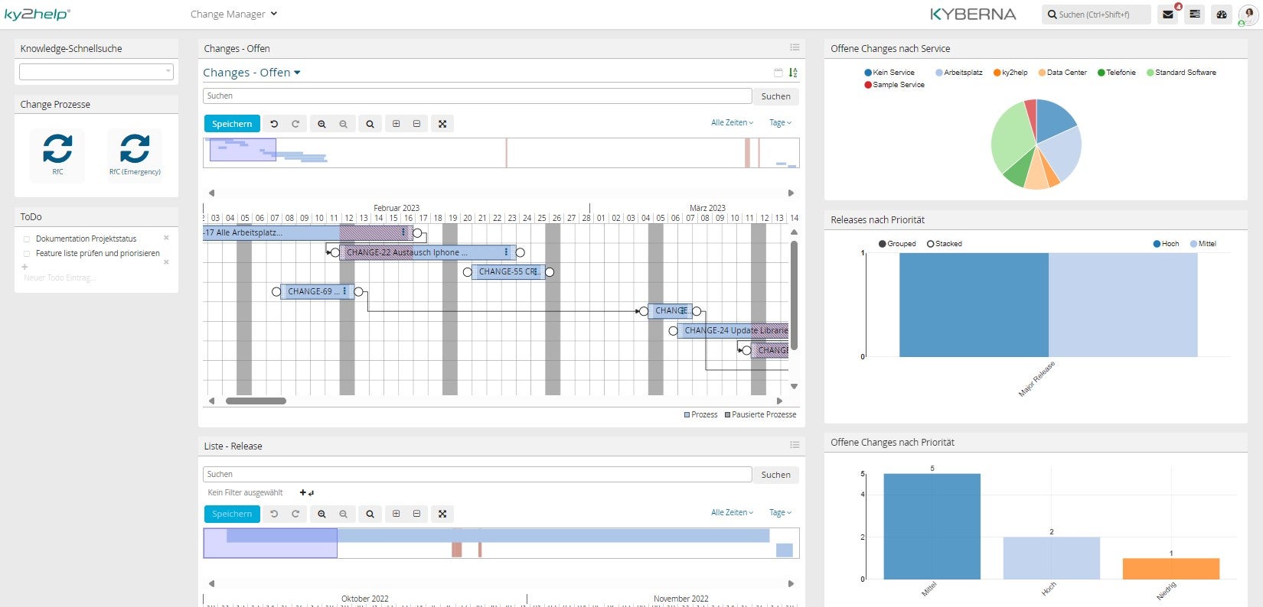Click the Gantt vertical scrollbar thumb
The image size is (1263, 607).
pyautogui.click(x=794, y=295)
